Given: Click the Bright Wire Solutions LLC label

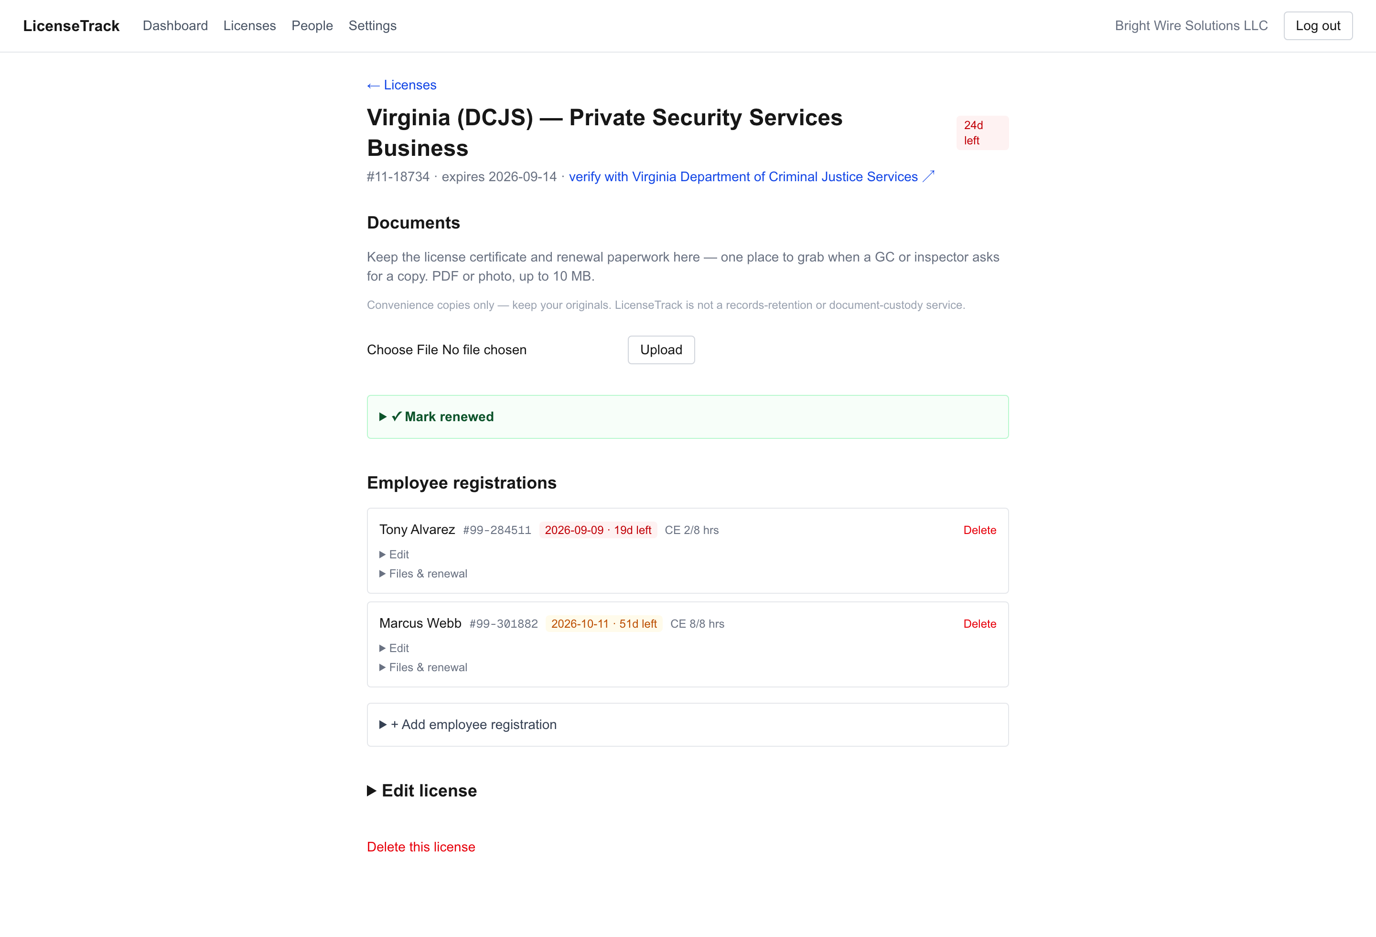Looking at the screenshot, I should tap(1191, 25).
